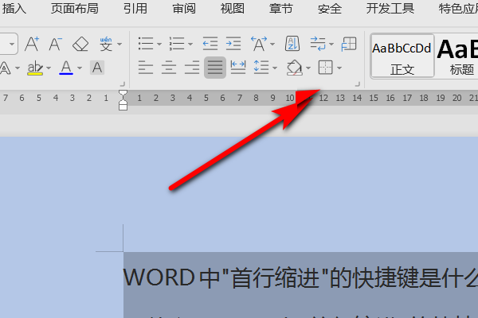Viewport: 478px width, 318px height.
Task: Open the 插入 tab
Action: click(x=14, y=9)
